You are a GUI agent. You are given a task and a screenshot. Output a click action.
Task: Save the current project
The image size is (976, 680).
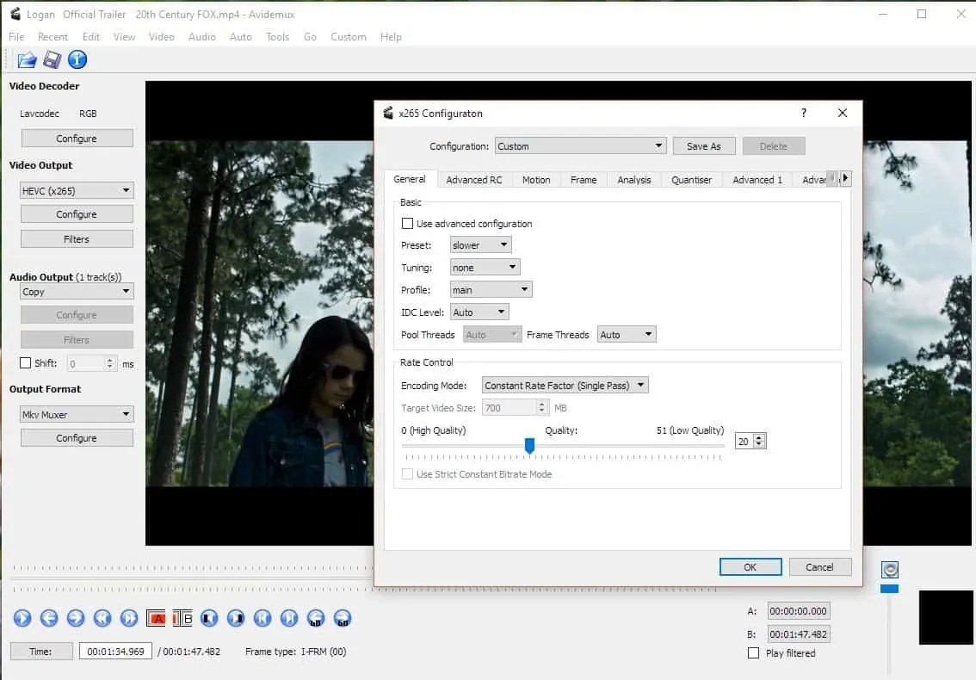tap(52, 59)
